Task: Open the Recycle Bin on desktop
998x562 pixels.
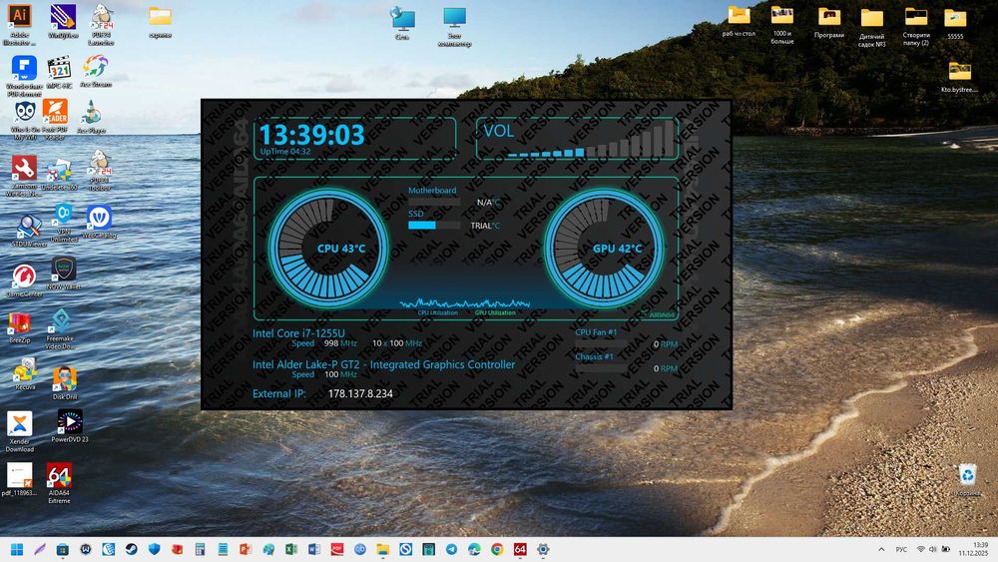Action: coord(967,480)
